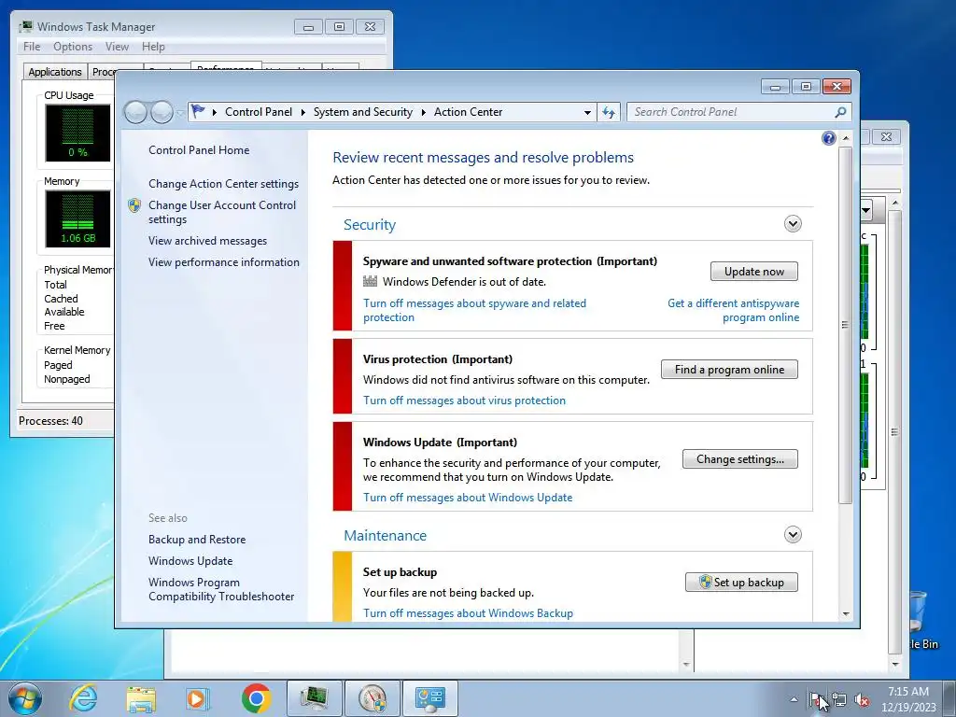The height and width of the screenshot is (717, 956).
Task: Open the breadcrumb arrow before Control Panel
Action: pos(215,112)
